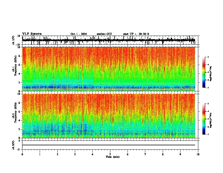This screenshot has height=173, width=223.
Task: Click time axis tick label "10"
Action: [198, 154]
